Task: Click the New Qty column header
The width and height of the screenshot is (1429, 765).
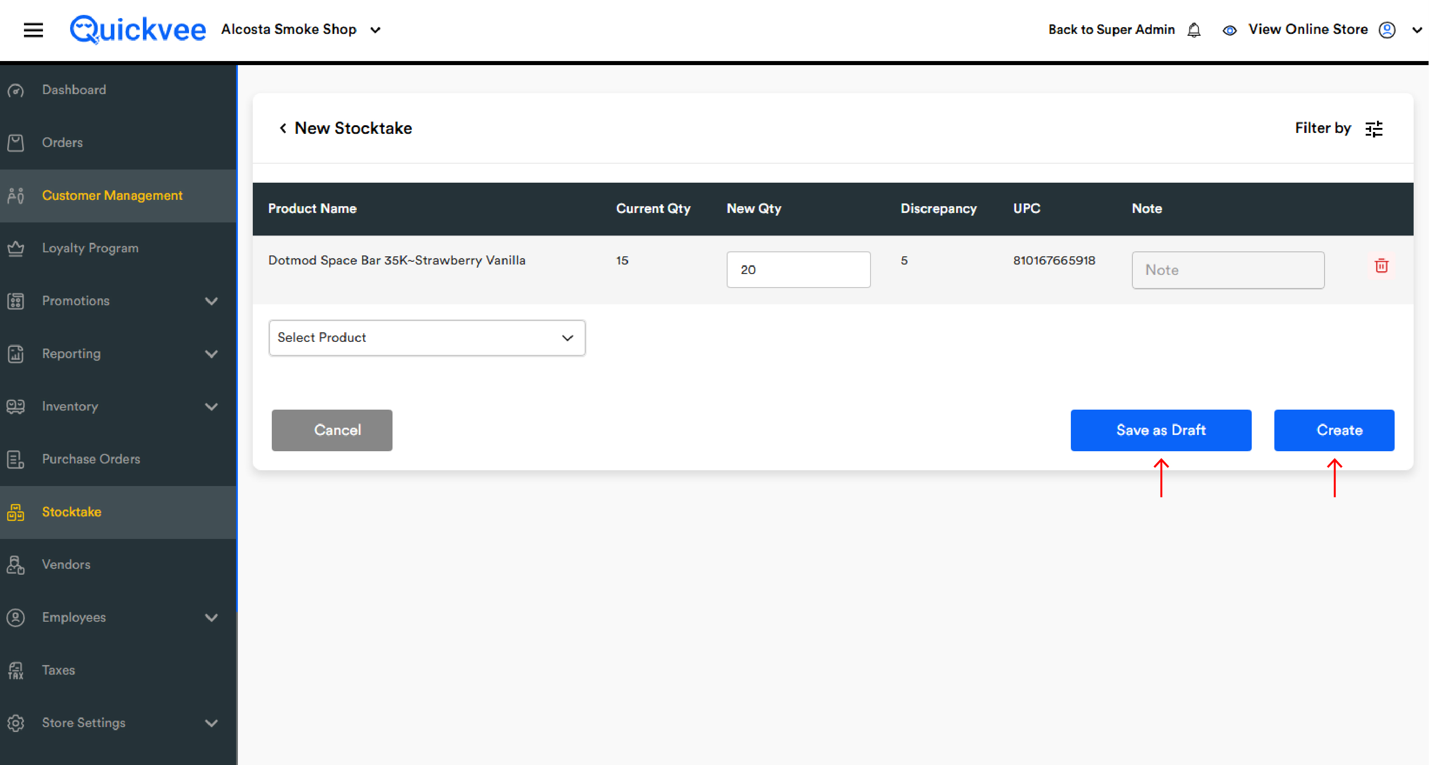Action: tap(753, 208)
